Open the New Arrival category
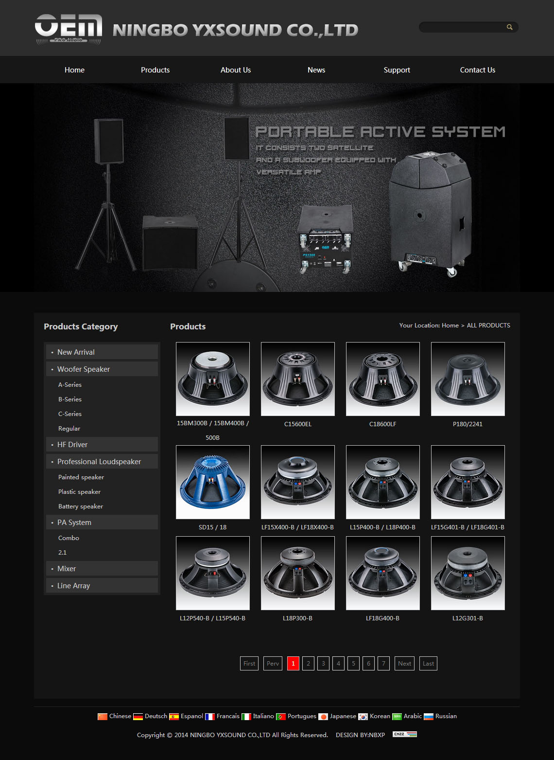The width and height of the screenshot is (554, 760). (x=102, y=352)
